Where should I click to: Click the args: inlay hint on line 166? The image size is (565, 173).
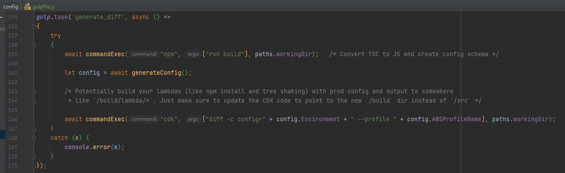(x=193, y=119)
